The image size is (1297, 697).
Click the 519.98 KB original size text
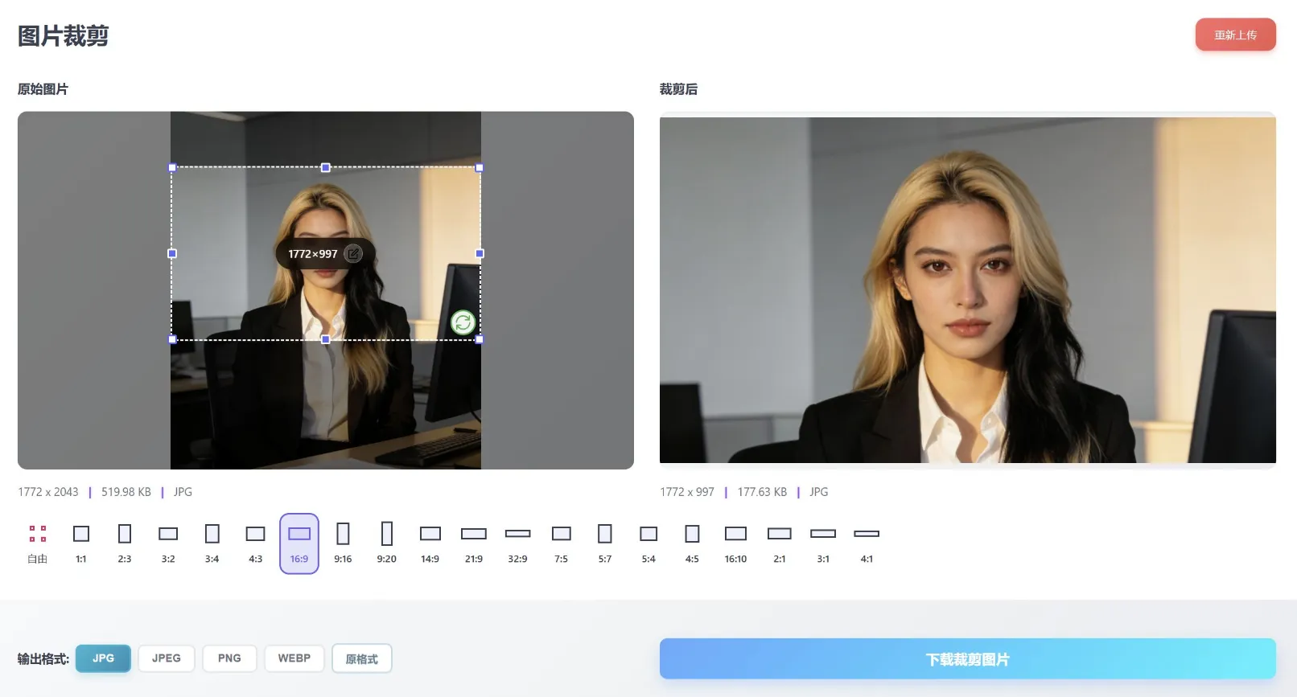point(126,492)
